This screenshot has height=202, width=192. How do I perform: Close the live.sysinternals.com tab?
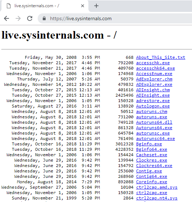click(83, 6)
